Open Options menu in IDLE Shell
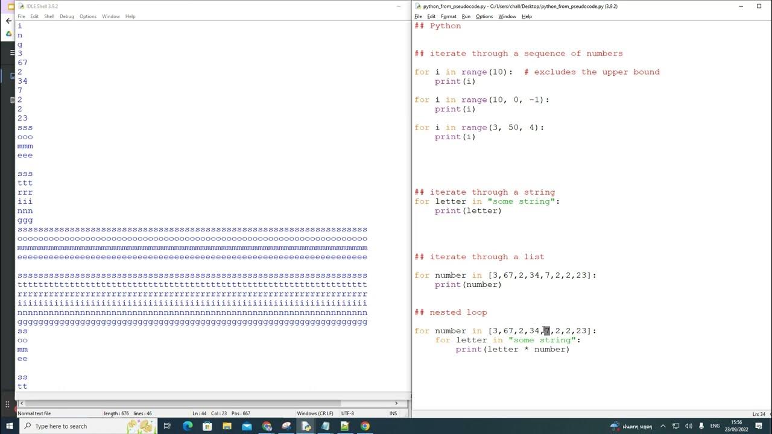Viewport: 772px width, 434px height. click(88, 16)
